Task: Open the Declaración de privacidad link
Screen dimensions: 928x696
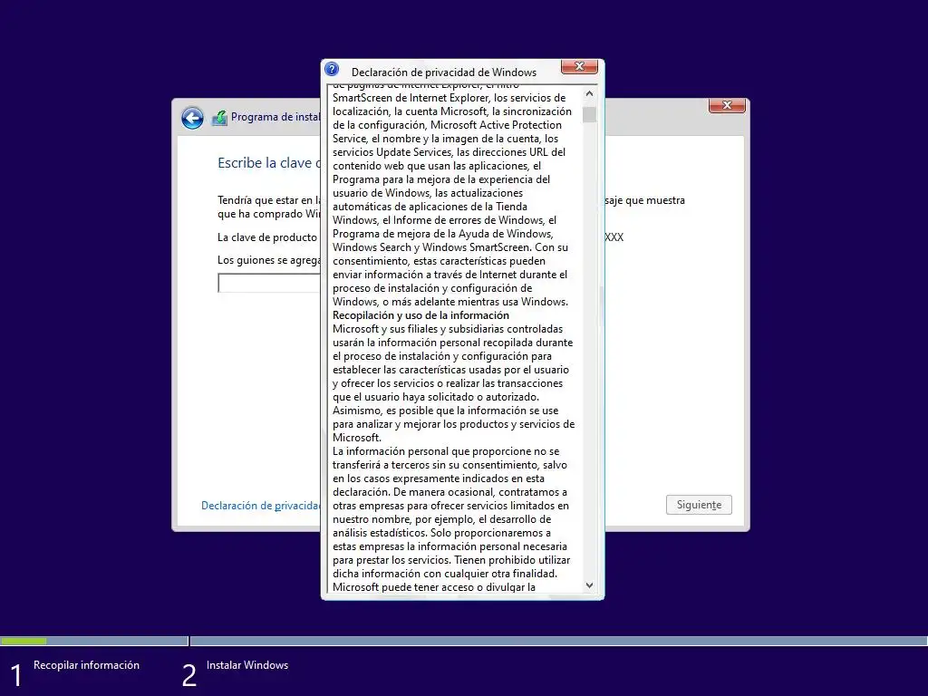Action: coord(260,506)
